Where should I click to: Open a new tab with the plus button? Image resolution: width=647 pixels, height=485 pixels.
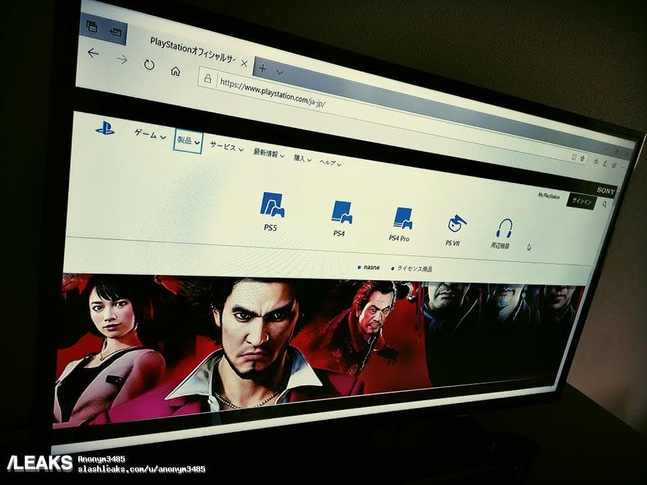pyautogui.click(x=263, y=69)
